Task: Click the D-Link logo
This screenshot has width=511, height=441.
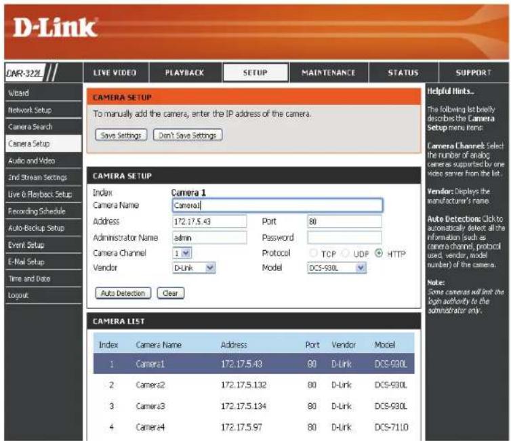Action: pyautogui.click(x=55, y=27)
